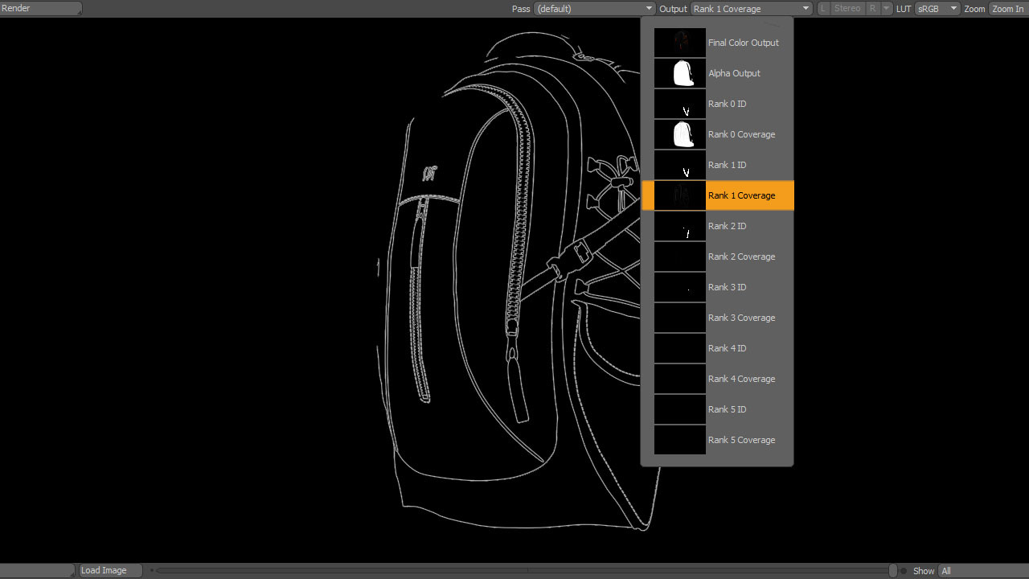Image resolution: width=1029 pixels, height=579 pixels.
Task: Click the Rank 0 Coverage thumbnail
Action: [679, 133]
